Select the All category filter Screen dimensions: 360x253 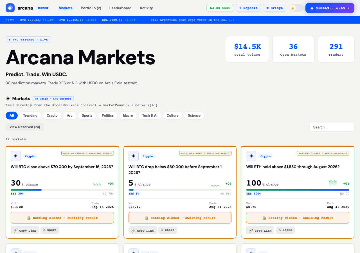12,116
